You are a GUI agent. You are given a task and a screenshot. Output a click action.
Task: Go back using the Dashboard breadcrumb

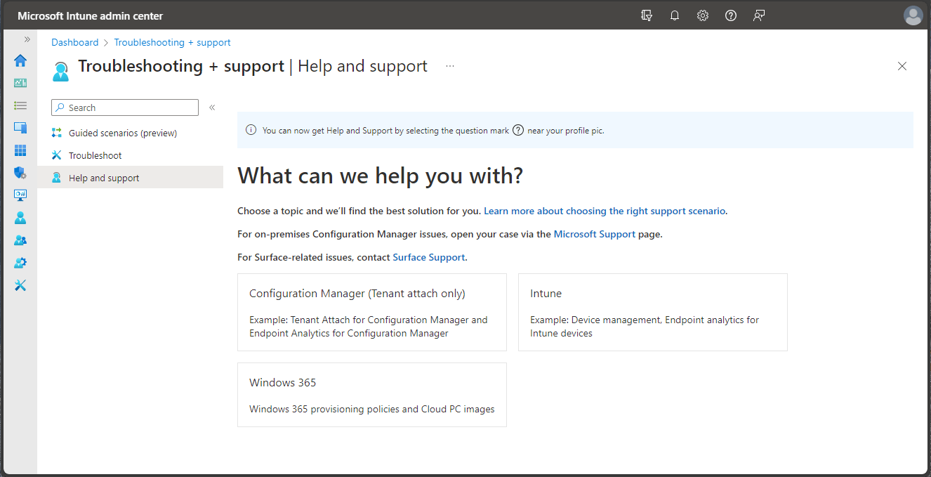(74, 42)
